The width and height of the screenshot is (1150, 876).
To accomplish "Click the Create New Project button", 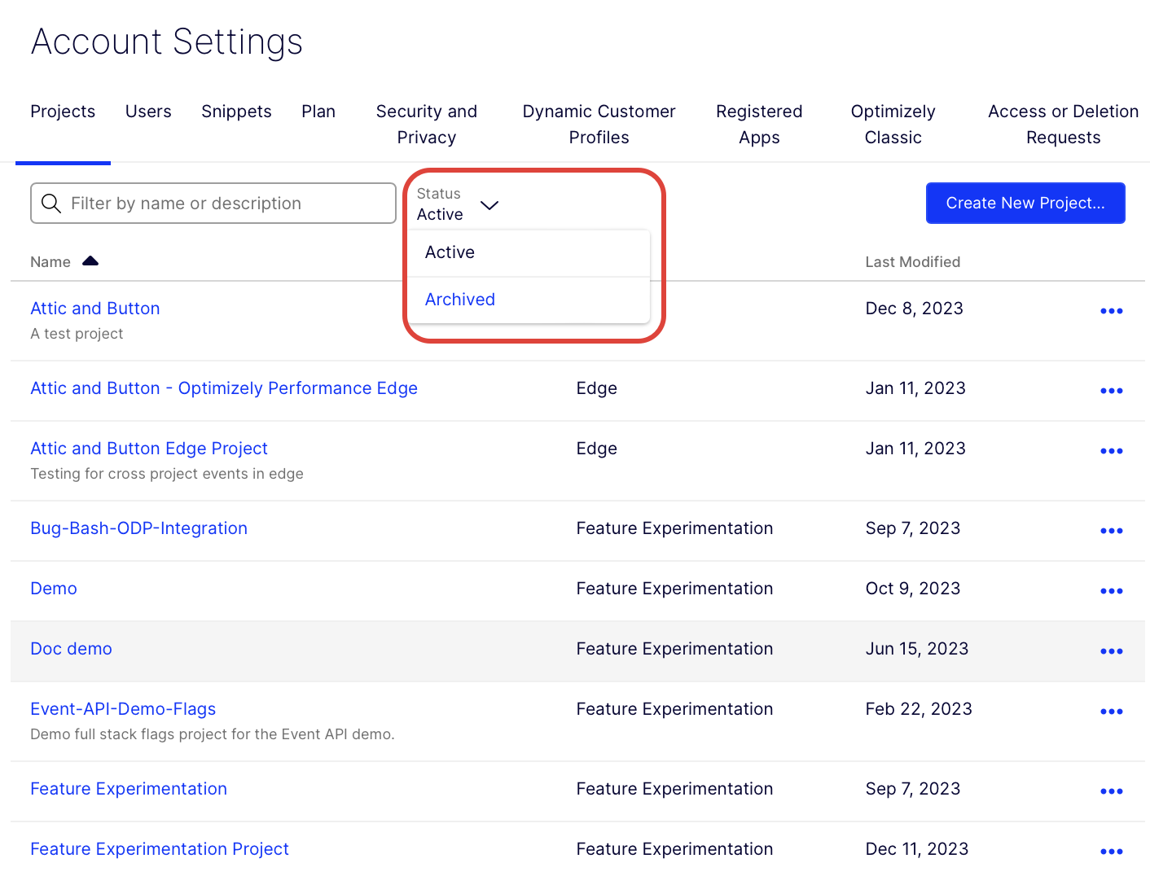I will (1025, 203).
